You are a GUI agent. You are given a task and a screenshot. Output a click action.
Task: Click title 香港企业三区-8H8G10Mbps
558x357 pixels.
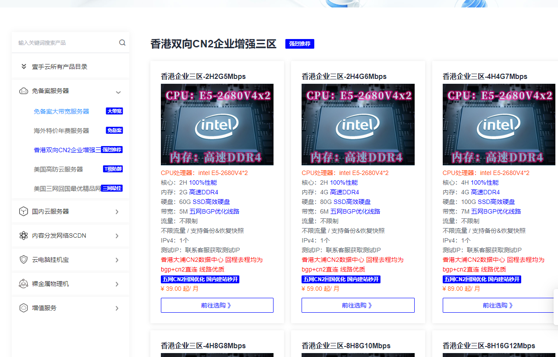point(346,346)
